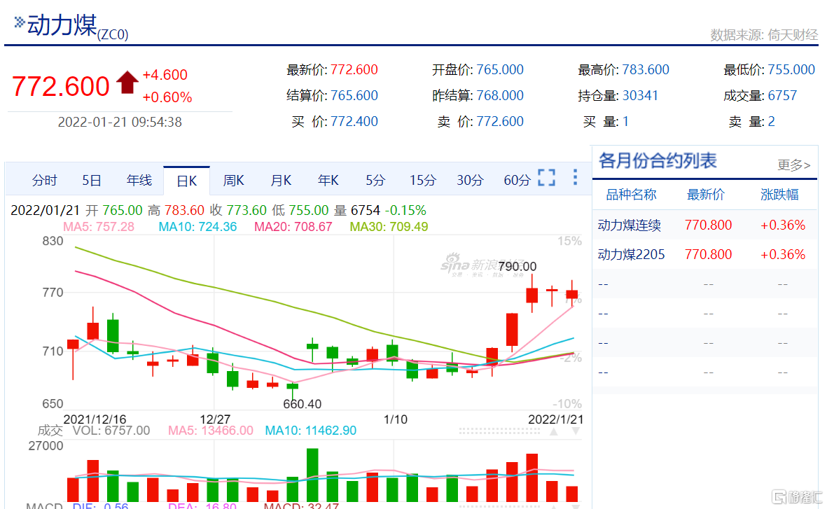
Task: Open the 更多> link in contract list
Action: (794, 165)
